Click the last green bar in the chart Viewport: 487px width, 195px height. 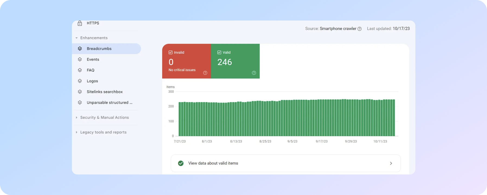coord(394,118)
